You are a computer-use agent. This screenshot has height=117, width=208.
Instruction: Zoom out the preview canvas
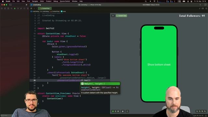(x=197, y=111)
